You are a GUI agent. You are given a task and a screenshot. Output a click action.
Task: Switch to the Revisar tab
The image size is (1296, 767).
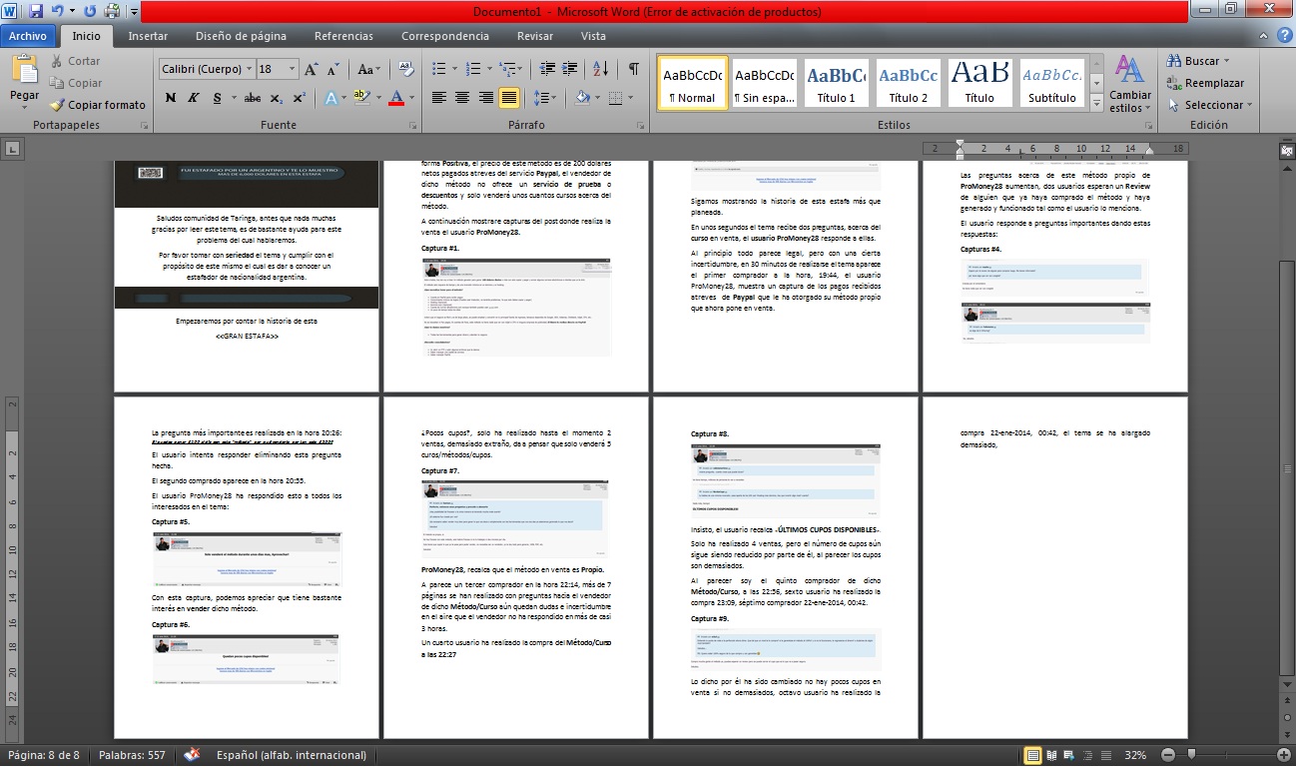coord(535,36)
